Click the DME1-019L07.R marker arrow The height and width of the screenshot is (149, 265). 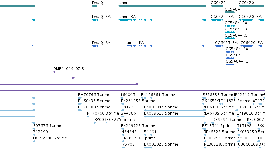(54, 72)
